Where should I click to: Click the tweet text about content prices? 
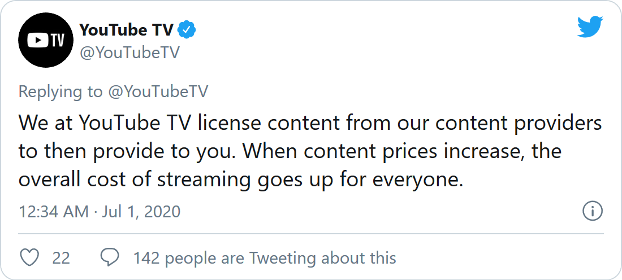310,151
